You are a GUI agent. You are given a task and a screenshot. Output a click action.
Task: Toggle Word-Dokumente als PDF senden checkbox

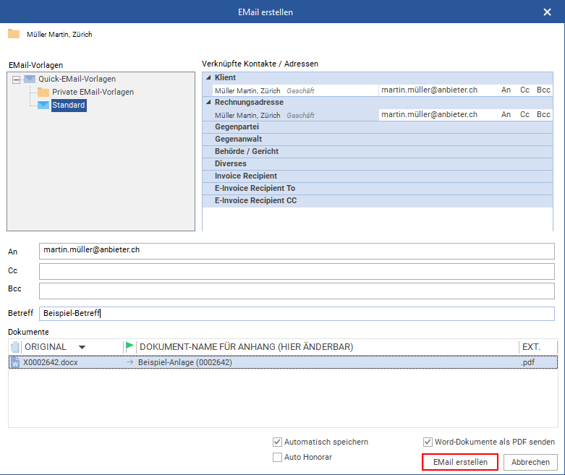(x=428, y=442)
